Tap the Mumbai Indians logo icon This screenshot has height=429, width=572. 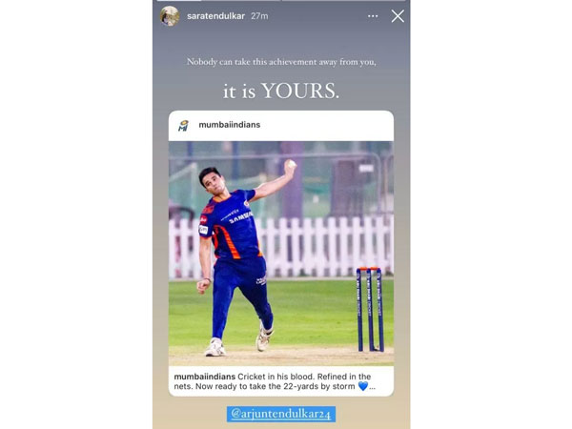coord(183,126)
